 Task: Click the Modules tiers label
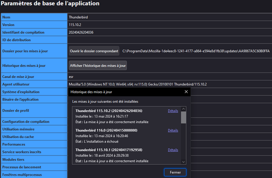tap(13, 160)
